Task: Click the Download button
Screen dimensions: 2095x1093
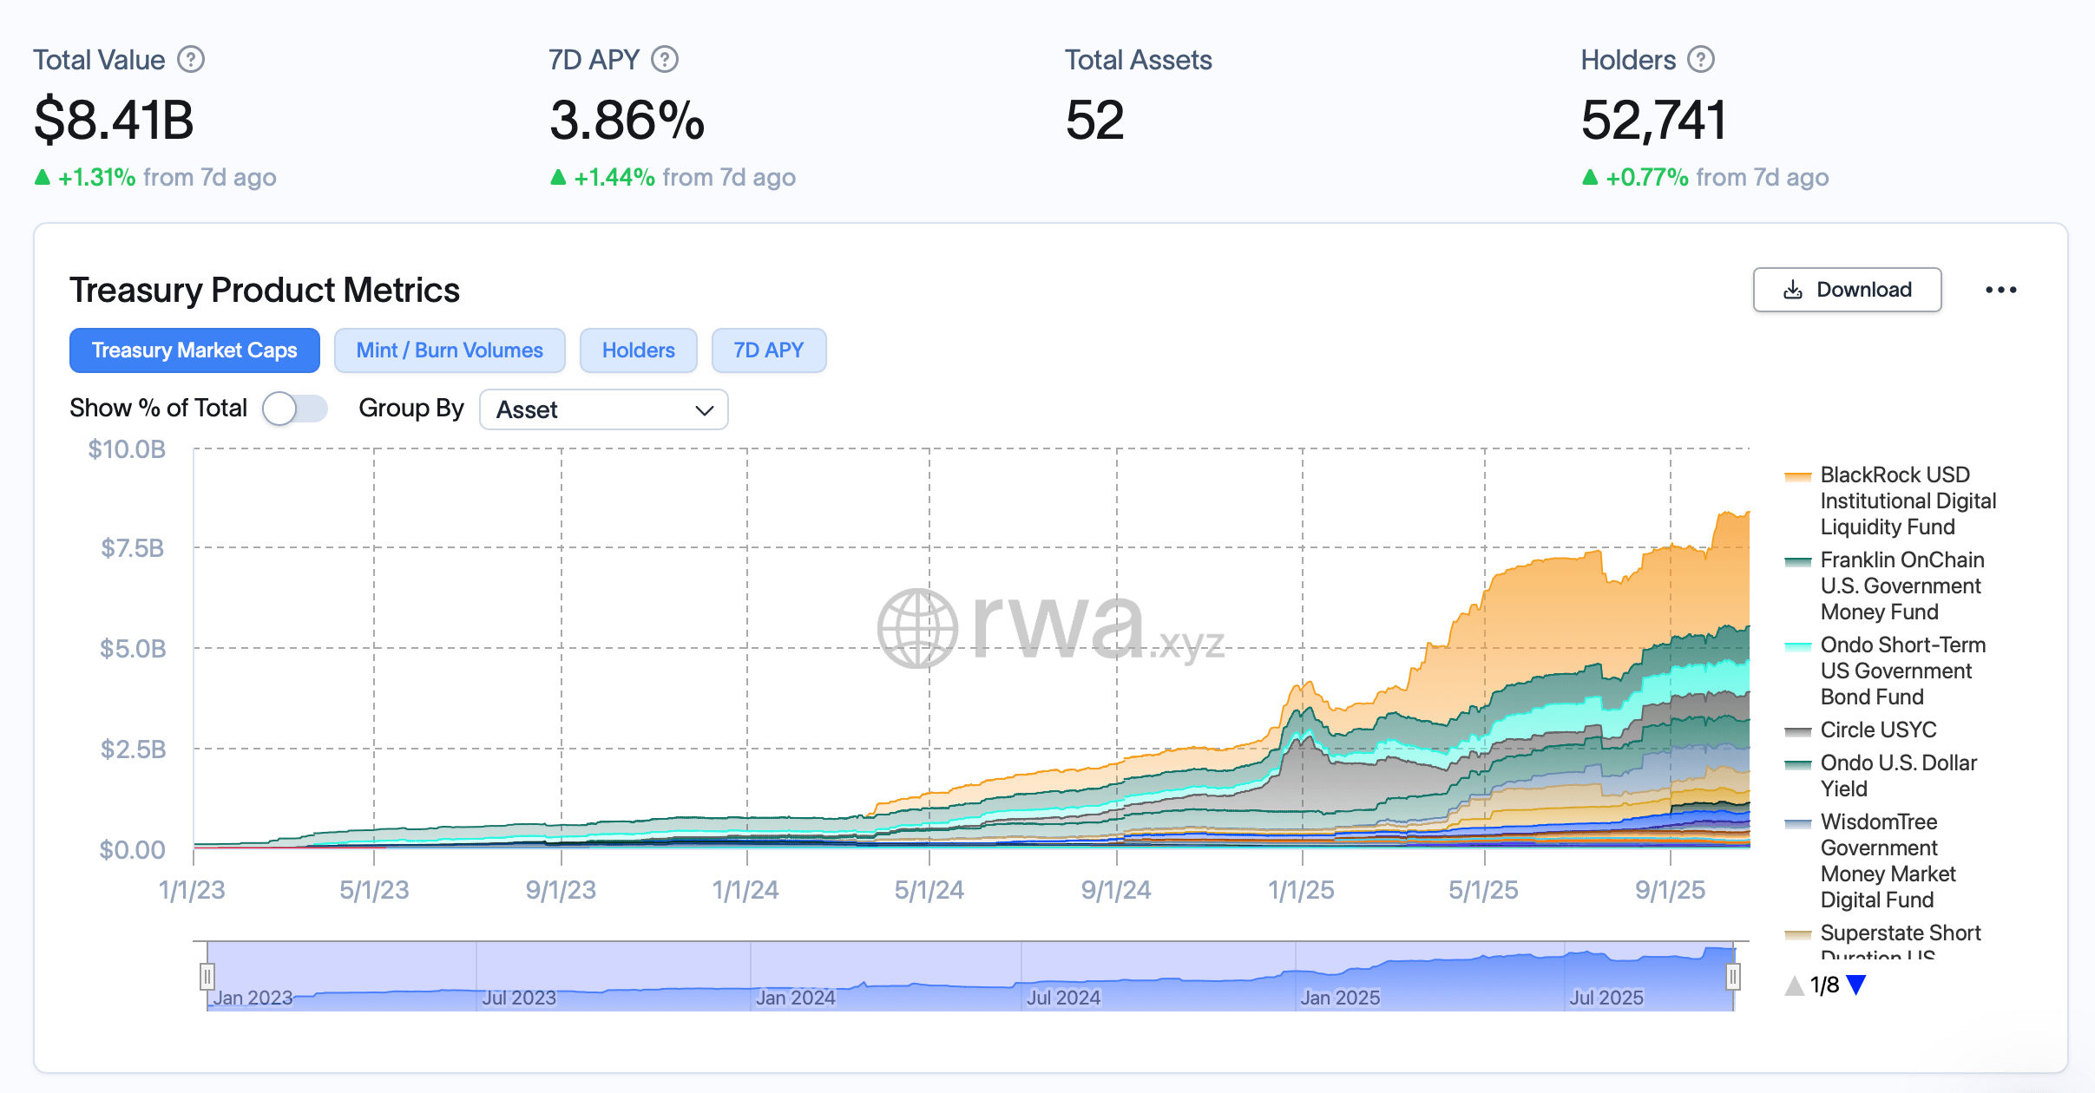Action: [x=1847, y=290]
